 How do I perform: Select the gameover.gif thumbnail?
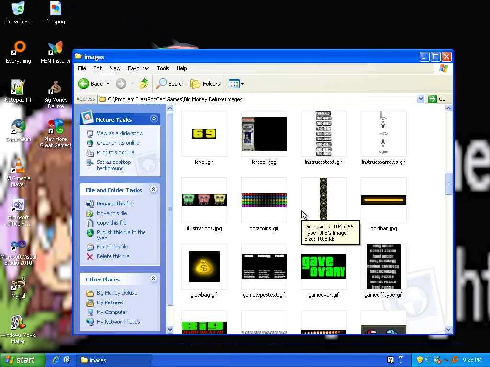[324, 267]
